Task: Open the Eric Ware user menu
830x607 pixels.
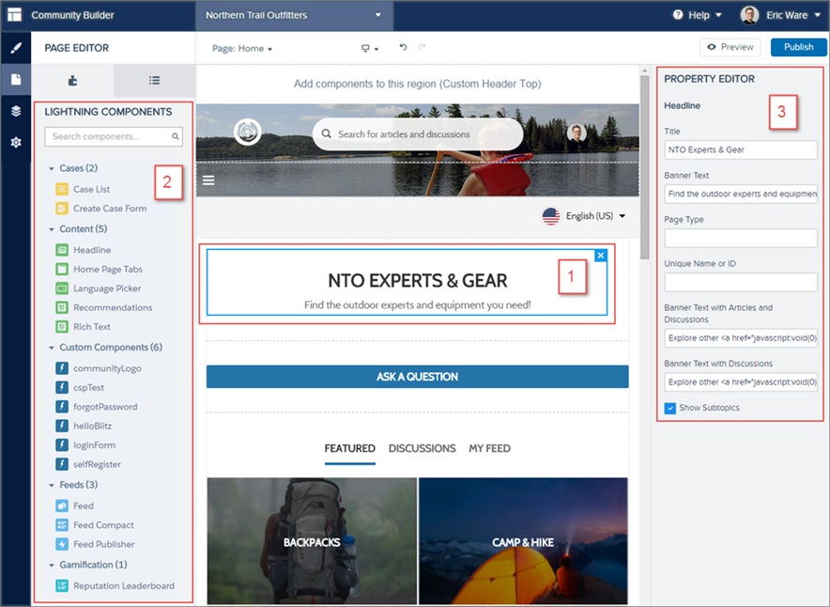Action: point(781,15)
